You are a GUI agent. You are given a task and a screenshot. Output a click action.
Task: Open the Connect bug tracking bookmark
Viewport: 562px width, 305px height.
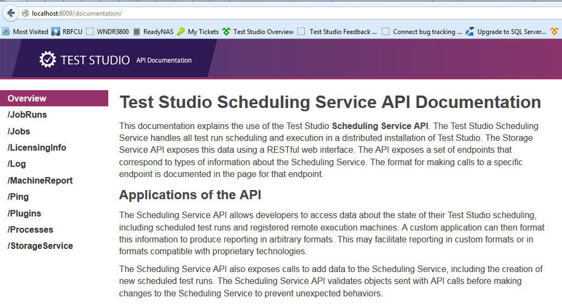pyautogui.click(x=422, y=31)
